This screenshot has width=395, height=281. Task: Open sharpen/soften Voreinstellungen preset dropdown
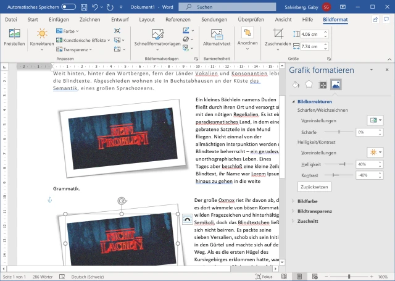tap(374, 120)
